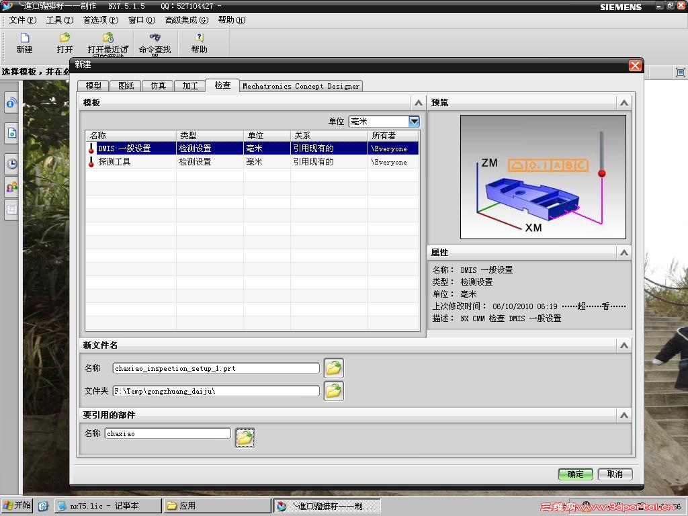Sort by the 所有者 column header
This screenshot has width=688, height=516.
point(394,136)
